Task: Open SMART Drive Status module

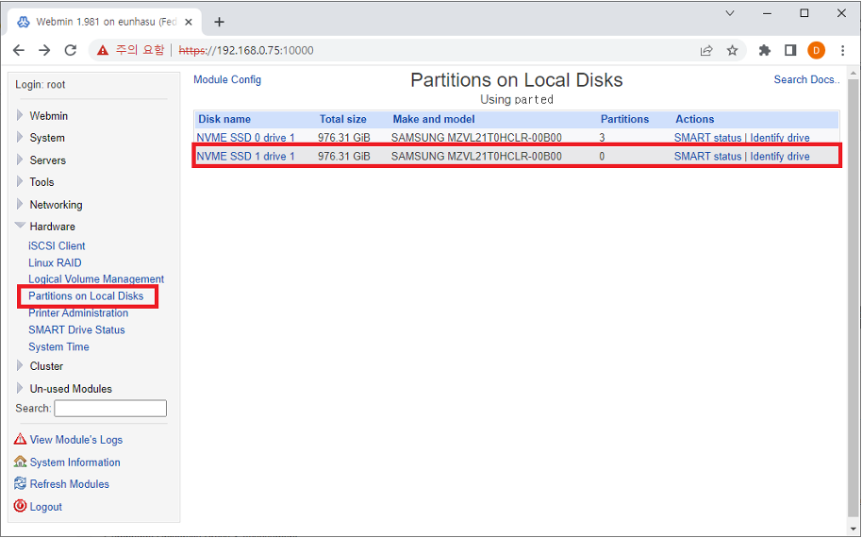Action: 76,330
